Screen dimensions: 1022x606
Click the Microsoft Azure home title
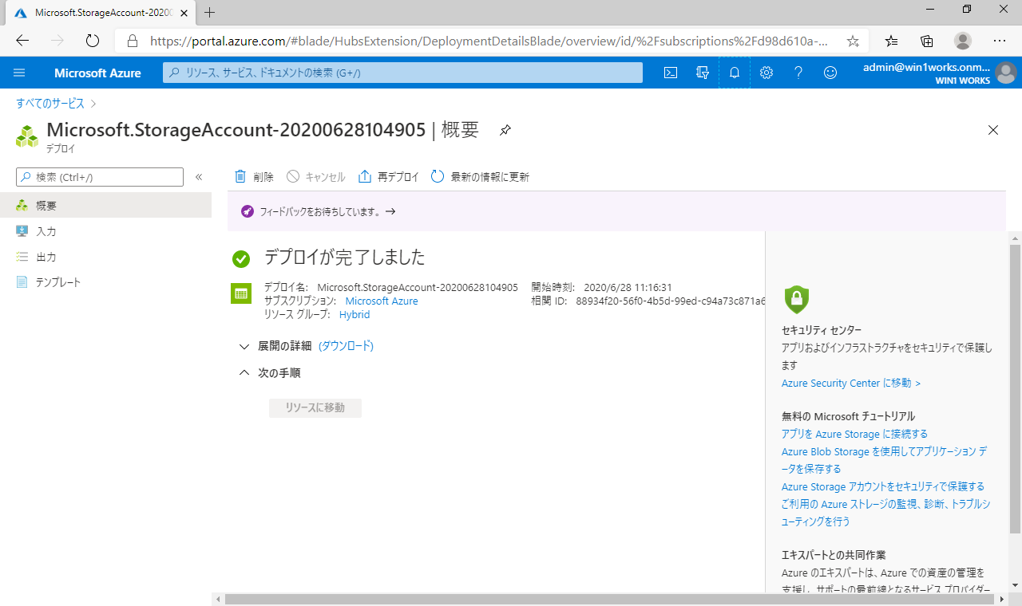(97, 73)
